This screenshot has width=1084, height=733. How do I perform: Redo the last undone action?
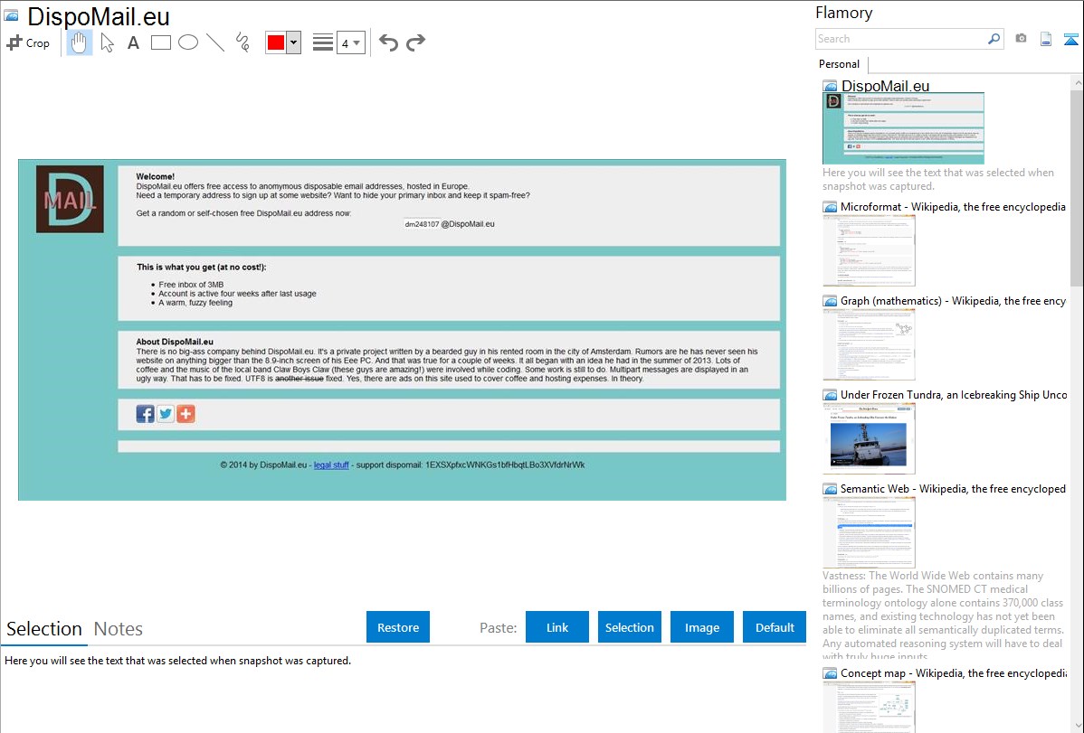point(415,42)
